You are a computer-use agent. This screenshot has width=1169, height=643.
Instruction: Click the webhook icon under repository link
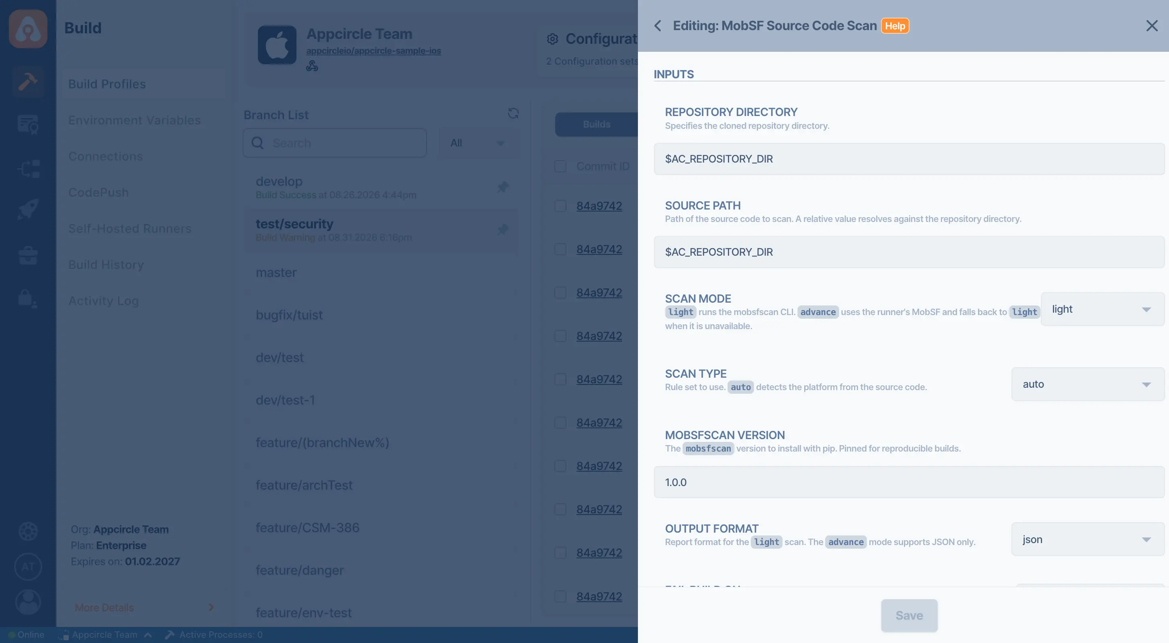click(312, 66)
